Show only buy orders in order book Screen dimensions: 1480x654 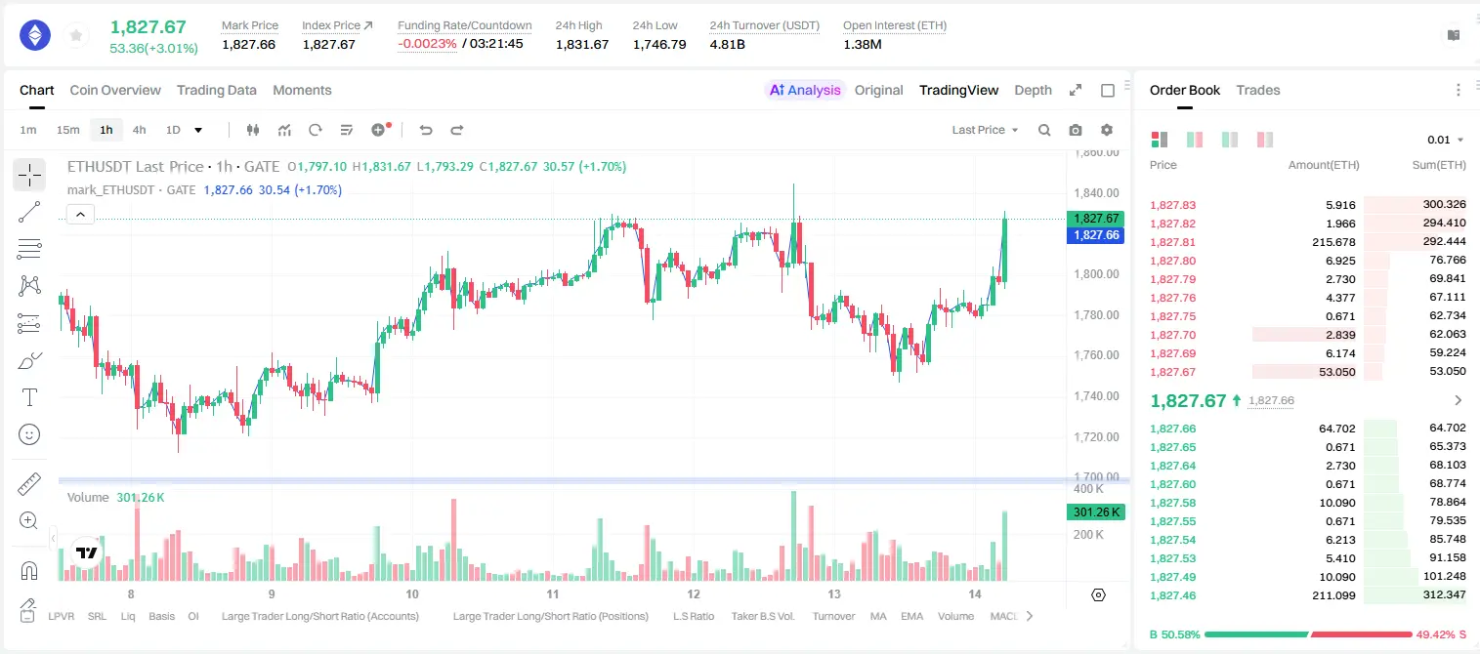1230,140
